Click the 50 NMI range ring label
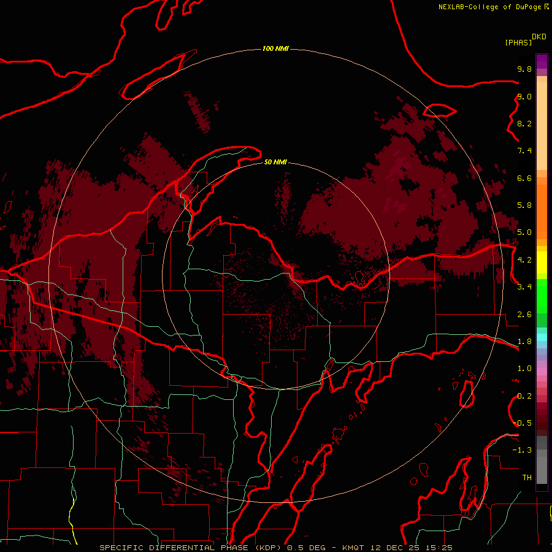The image size is (552, 552). tap(275, 162)
